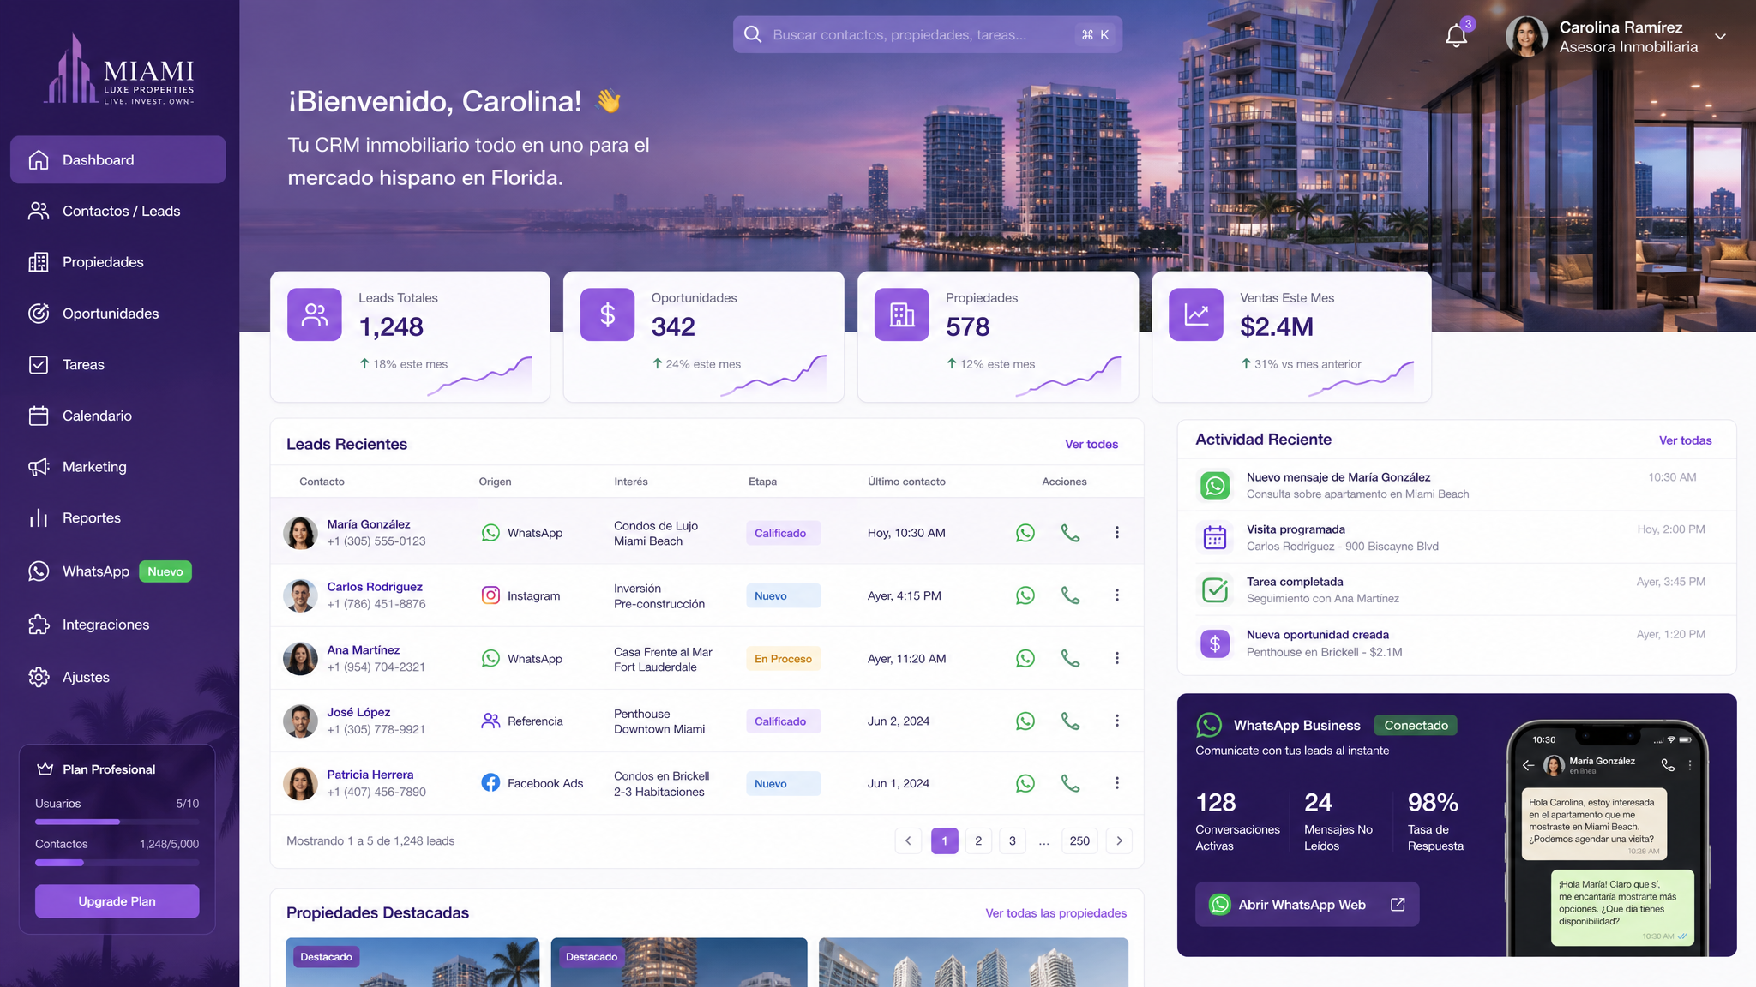Click calendar icon of Visita programada activity
Image resolution: width=1756 pixels, height=987 pixels.
pos(1215,538)
